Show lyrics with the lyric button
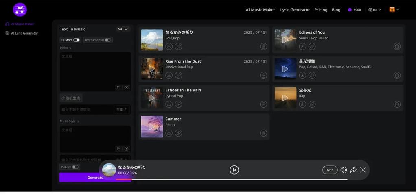 tap(330, 170)
